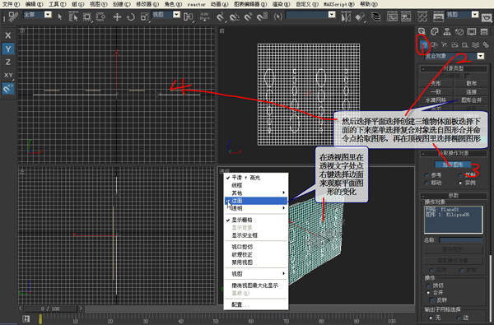494x325 pixels.
Task: Expand the 其他 submenu in context menu
Action: click(x=256, y=193)
